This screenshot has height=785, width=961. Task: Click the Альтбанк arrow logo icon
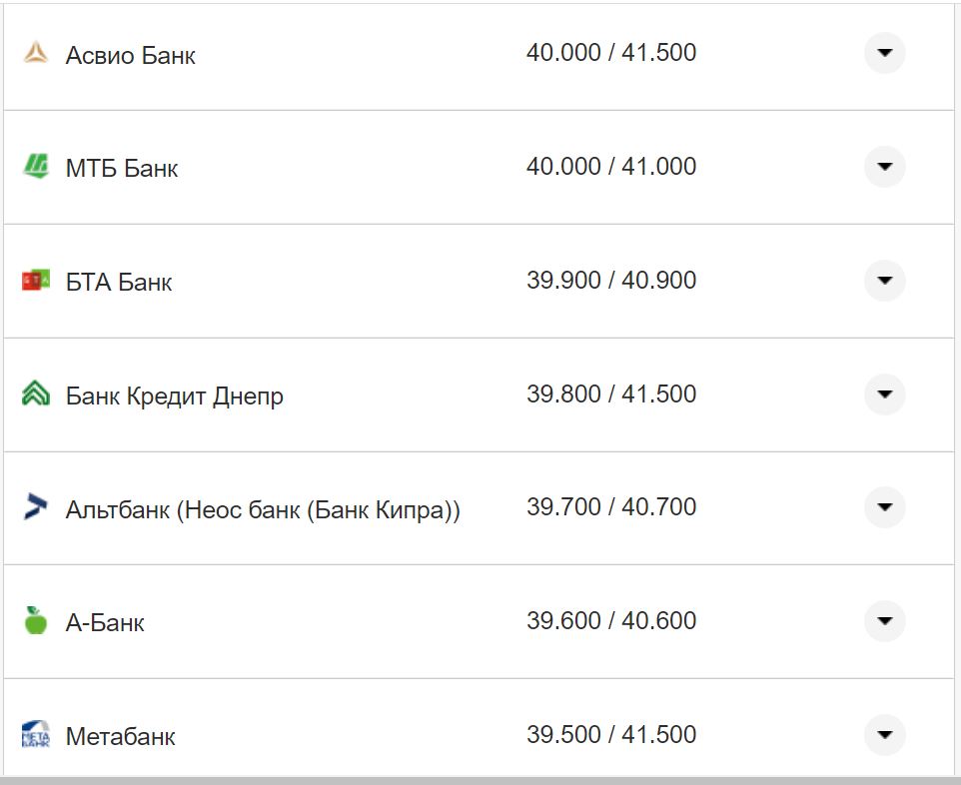click(x=36, y=508)
